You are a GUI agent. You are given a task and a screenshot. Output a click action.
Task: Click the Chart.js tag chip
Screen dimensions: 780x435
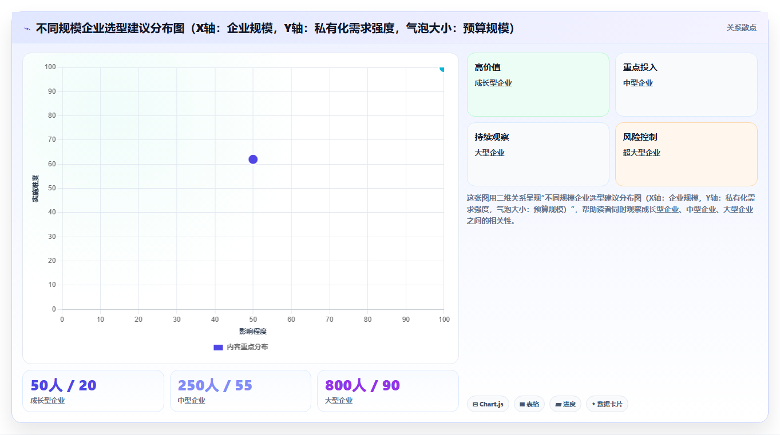click(x=488, y=404)
